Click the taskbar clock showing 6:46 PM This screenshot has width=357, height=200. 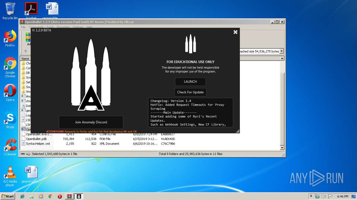[342, 196]
